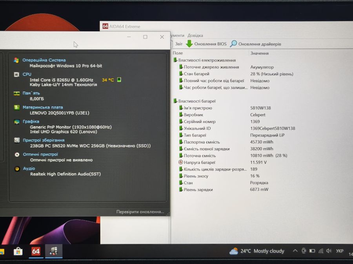
Task: Open the Пристрої зберігання section heading
Action: tap(44, 140)
